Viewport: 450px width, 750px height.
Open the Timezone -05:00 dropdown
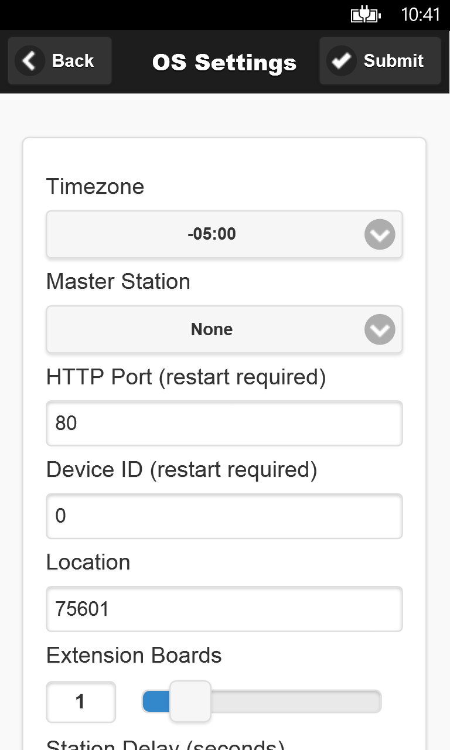click(212, 235)
